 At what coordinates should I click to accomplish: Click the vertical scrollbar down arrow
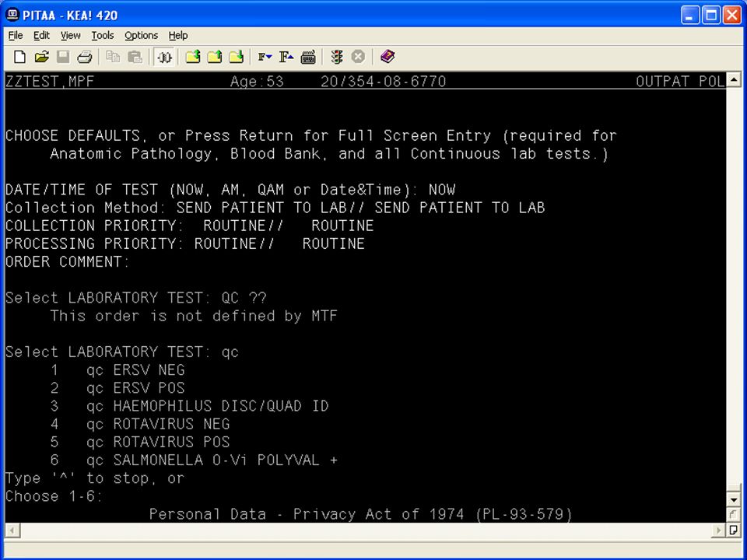(734, 499)
